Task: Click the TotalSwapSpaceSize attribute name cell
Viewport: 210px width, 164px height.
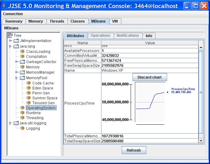Action: (x=83, y=141)
